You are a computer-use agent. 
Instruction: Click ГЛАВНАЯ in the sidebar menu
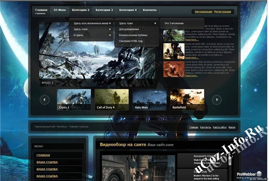(43, 155)
